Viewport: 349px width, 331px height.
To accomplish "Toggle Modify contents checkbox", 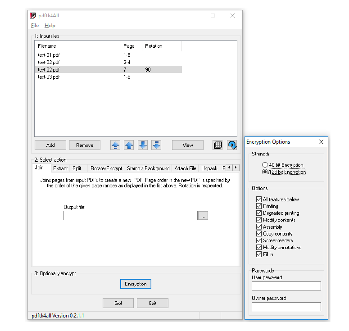I will [x=258, y=220].
